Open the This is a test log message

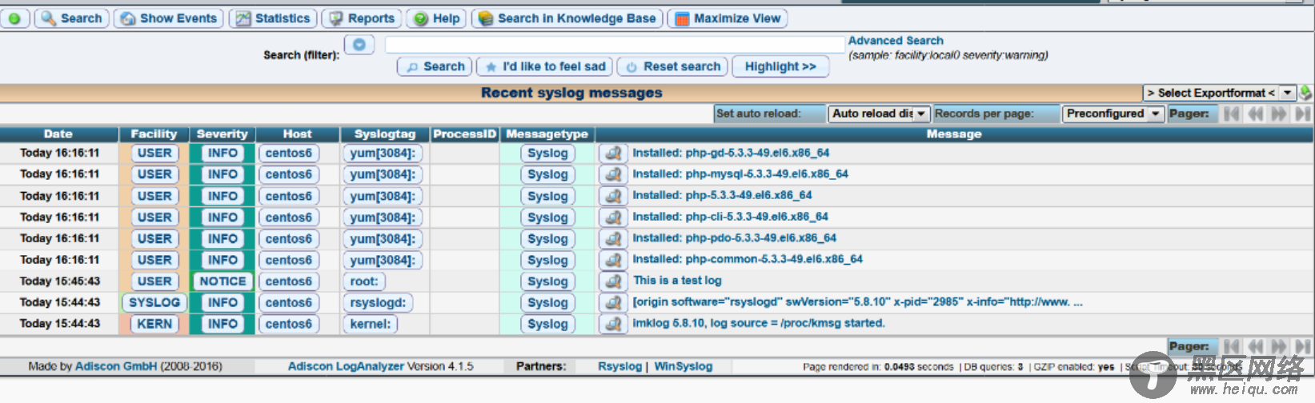point(677,281)
